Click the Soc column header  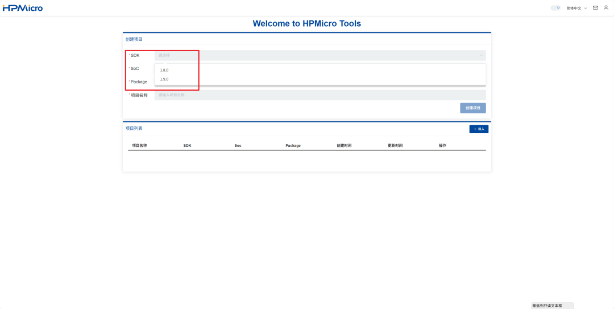238,145
